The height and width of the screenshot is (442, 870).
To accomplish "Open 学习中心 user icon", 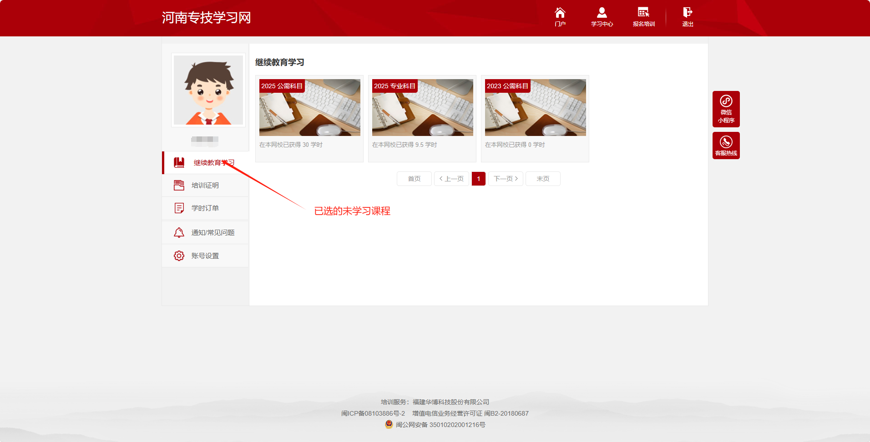I will point(602,12).
